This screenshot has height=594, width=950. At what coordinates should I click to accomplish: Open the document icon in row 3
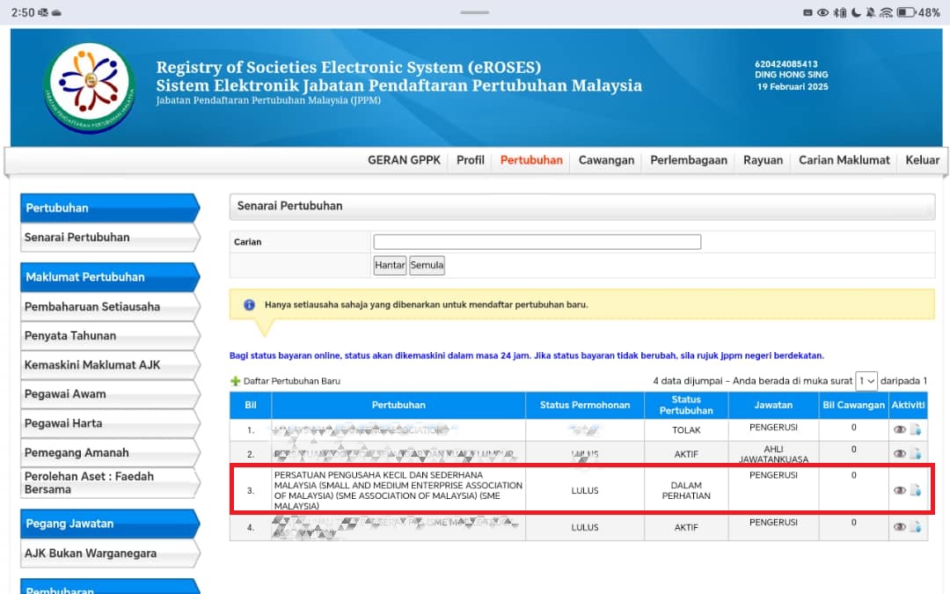916,490
